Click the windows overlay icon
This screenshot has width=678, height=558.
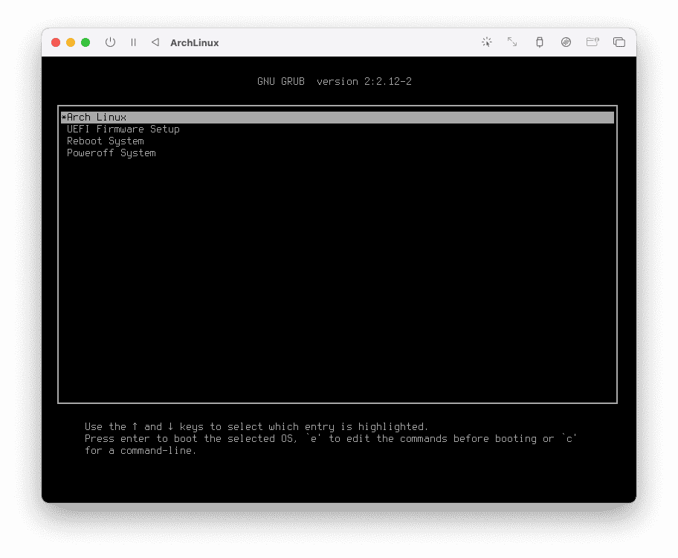(619, 42)
